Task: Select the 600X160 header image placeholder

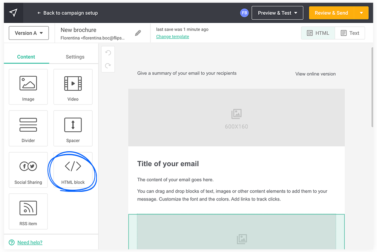Action: coord(236,117)
